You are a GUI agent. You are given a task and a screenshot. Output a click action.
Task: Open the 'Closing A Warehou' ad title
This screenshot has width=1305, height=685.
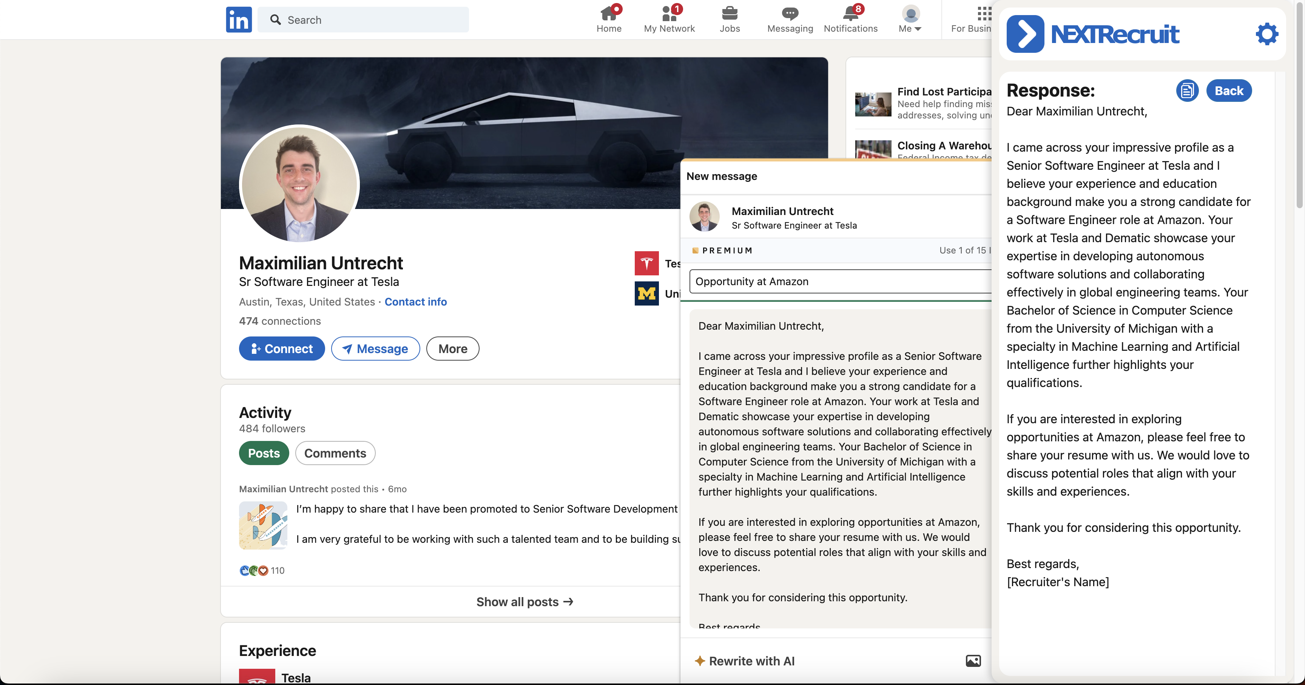[944, 146]
